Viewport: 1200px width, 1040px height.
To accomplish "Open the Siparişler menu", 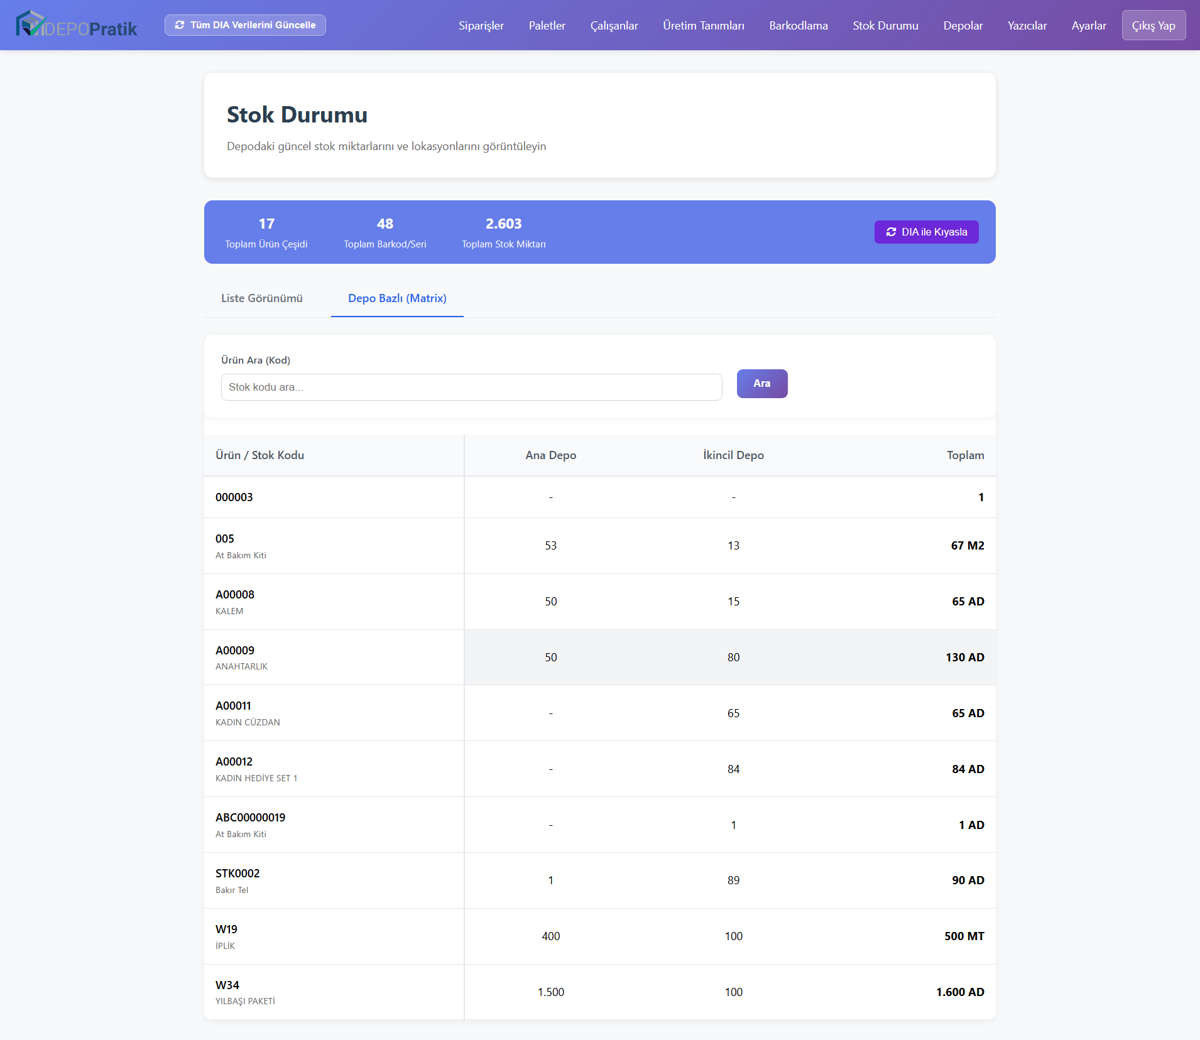I will pos(481,26).
